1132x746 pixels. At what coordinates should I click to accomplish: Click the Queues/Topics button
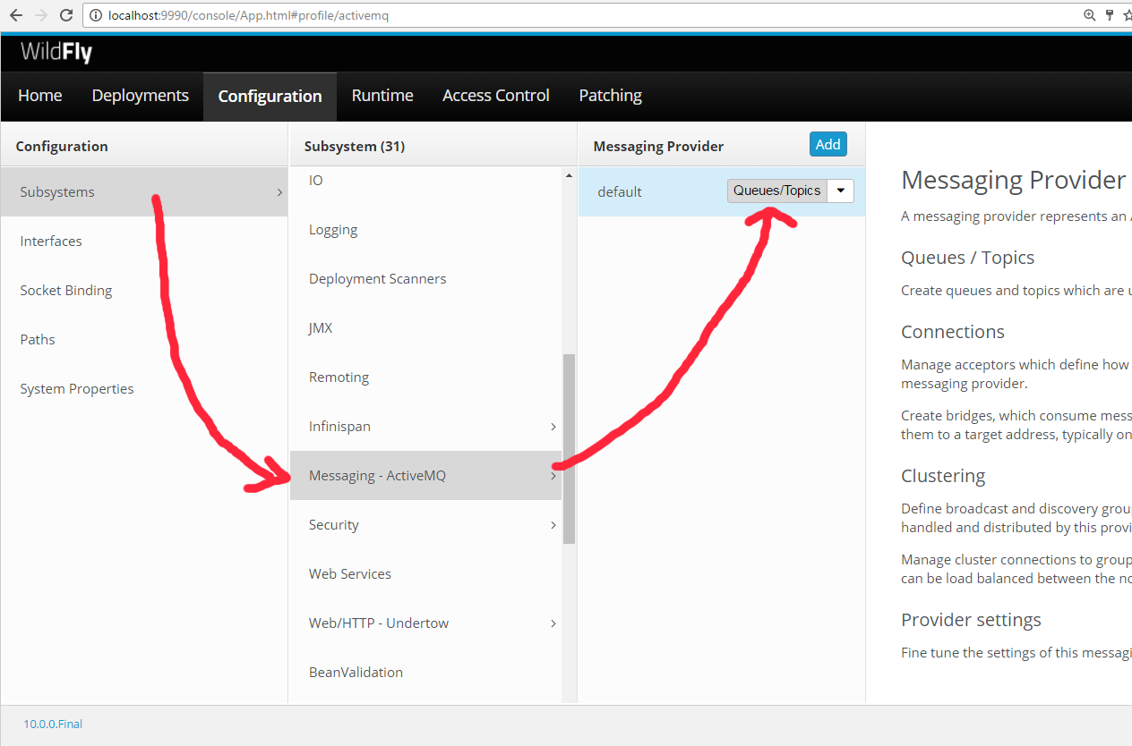tap(776, 191)
